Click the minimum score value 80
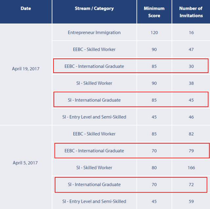This screenshot has width=210, height=209. pyautogui.click(x=154, y=167)
